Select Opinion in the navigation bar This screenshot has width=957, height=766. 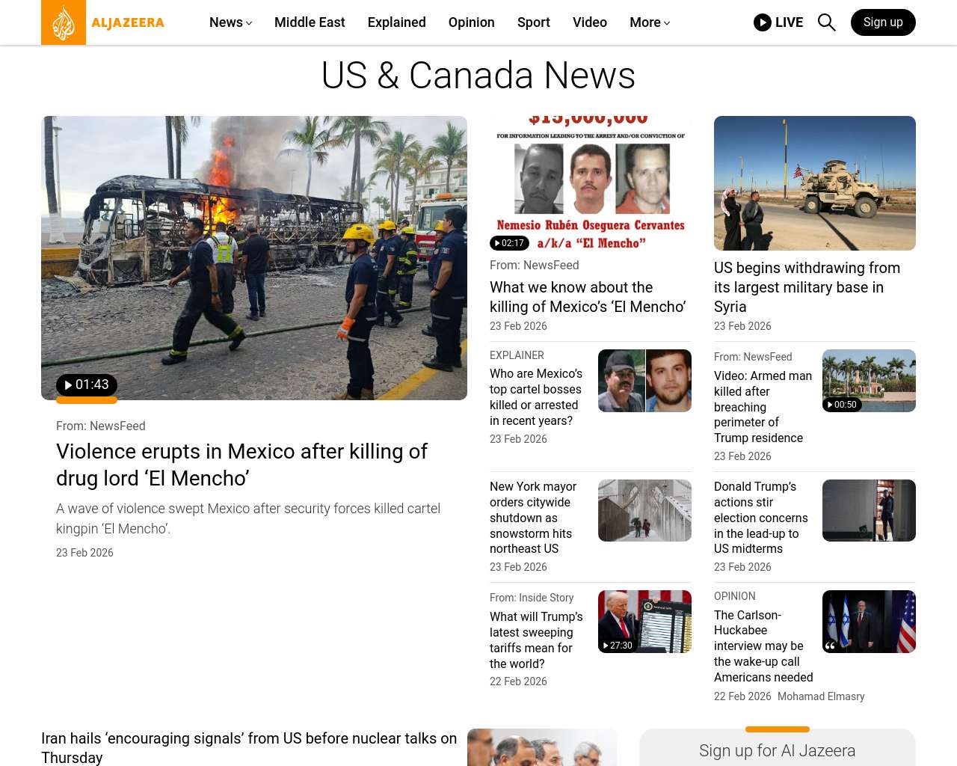pos(471,22)
